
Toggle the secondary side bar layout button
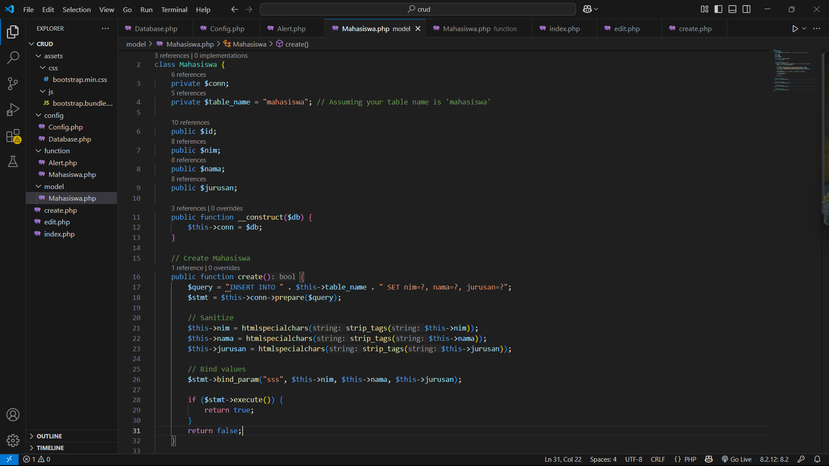tap(747, 9)
